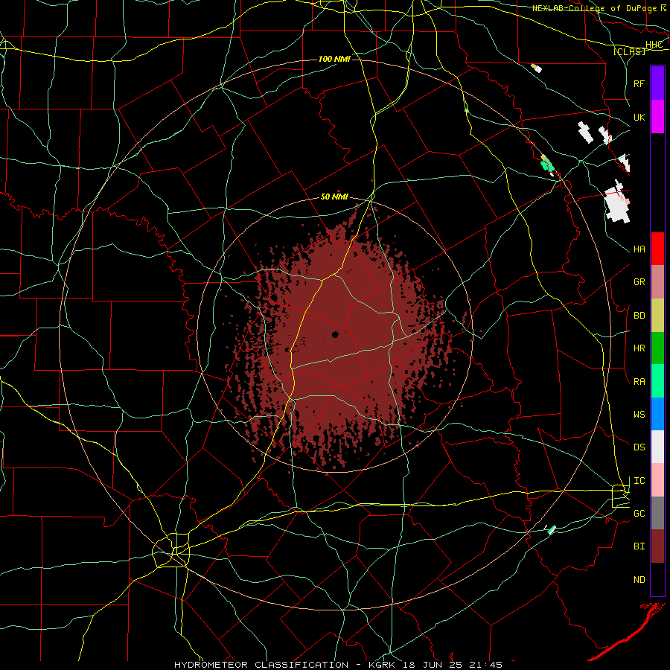
Task: Click the 100 NMI range ring label
Action: point(334,59)
